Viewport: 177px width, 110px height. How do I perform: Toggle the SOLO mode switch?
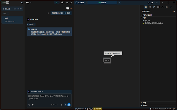coord(5,3)
